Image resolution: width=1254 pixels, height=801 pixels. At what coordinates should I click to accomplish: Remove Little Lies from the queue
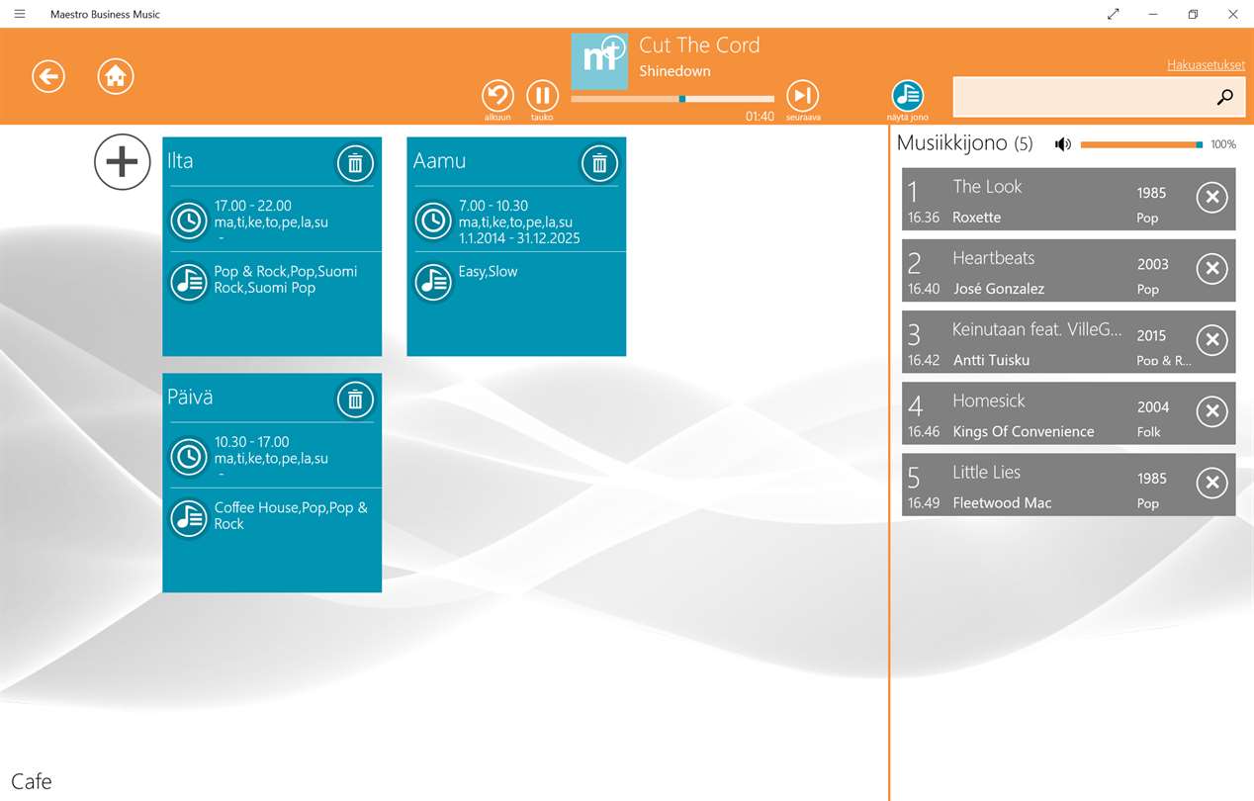[1211, 483]
